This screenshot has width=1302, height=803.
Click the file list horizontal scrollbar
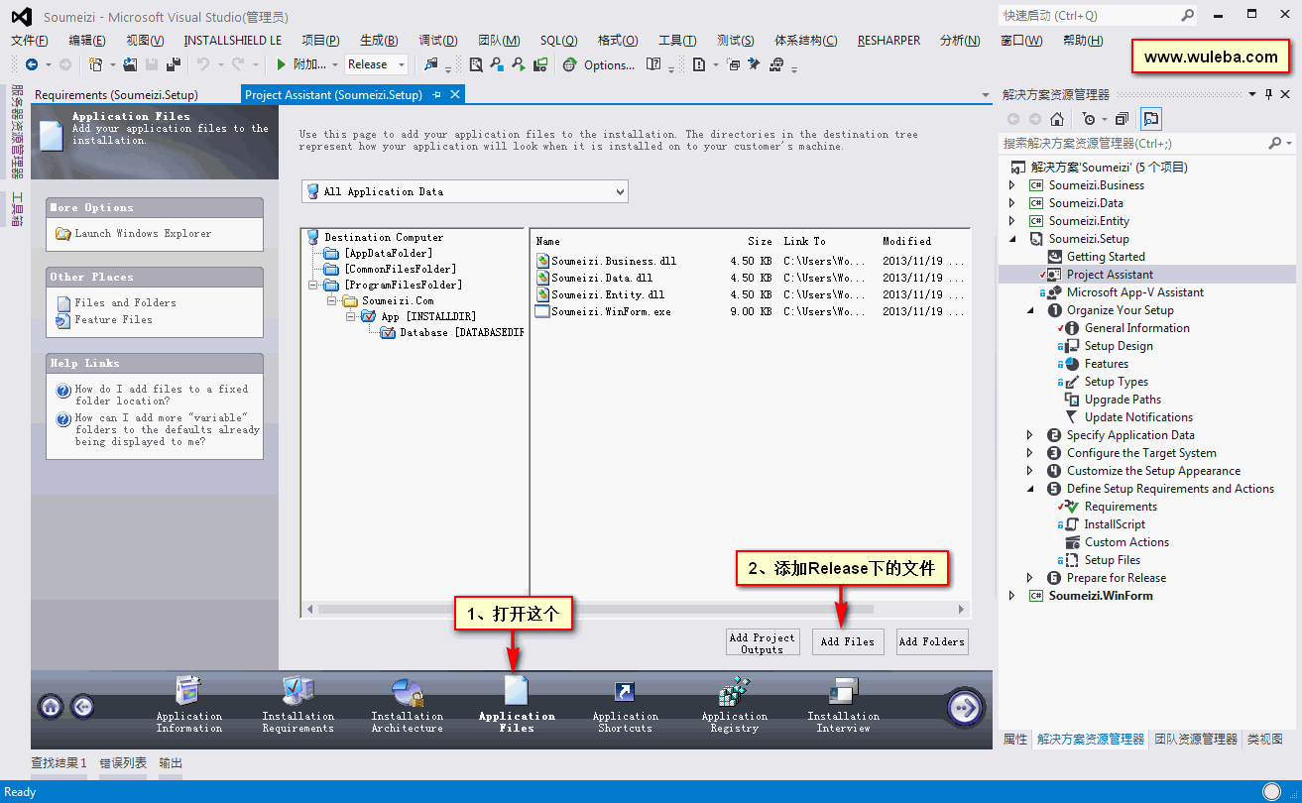(635, 609)
